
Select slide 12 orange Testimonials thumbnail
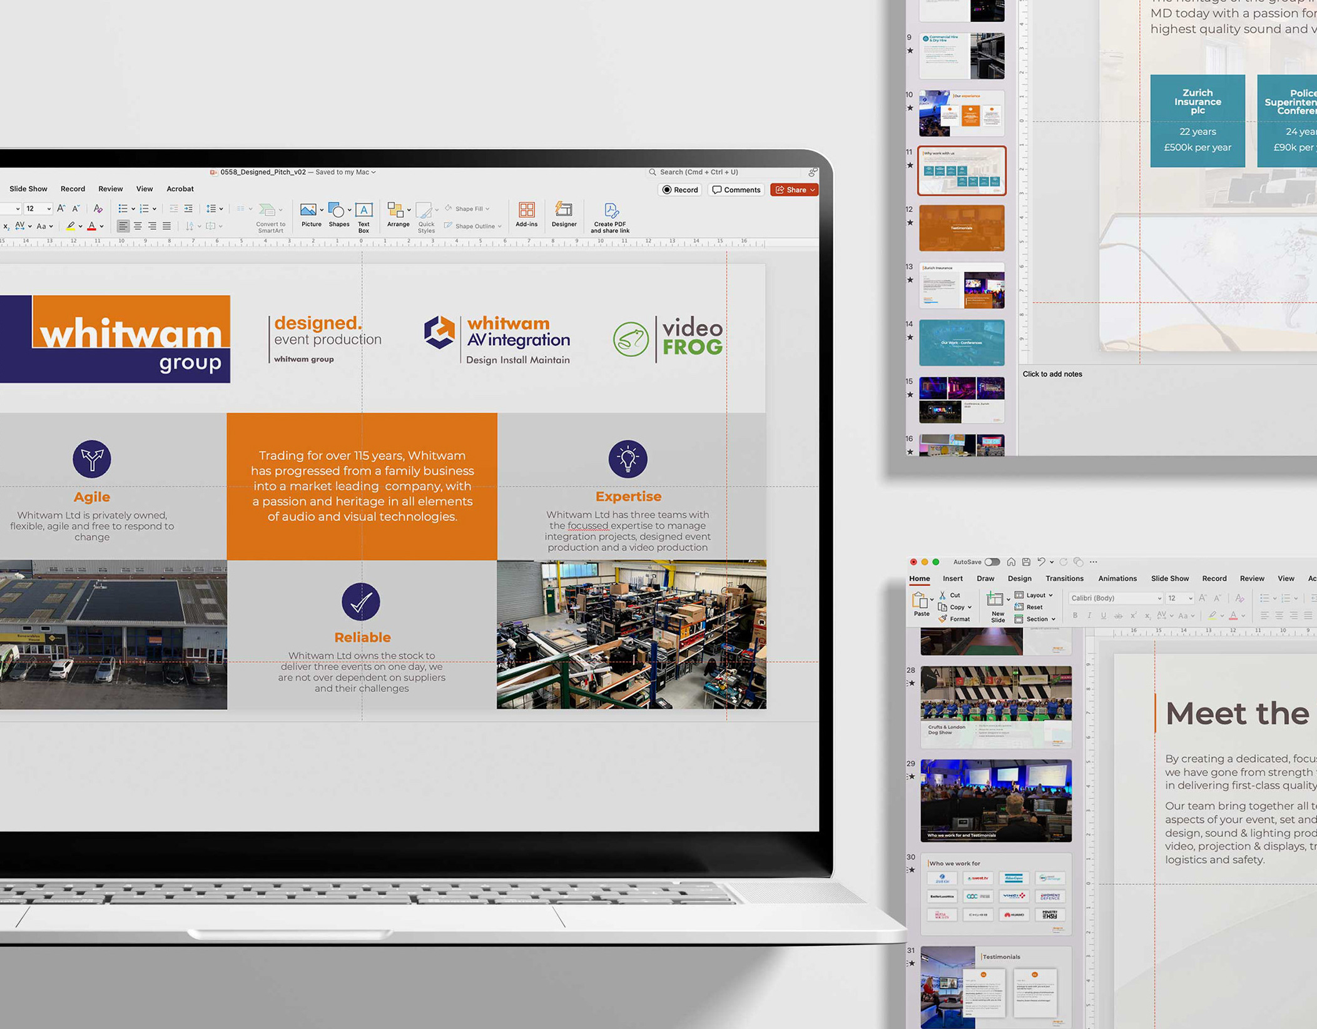pyautogui.click(x=962, y=228)
